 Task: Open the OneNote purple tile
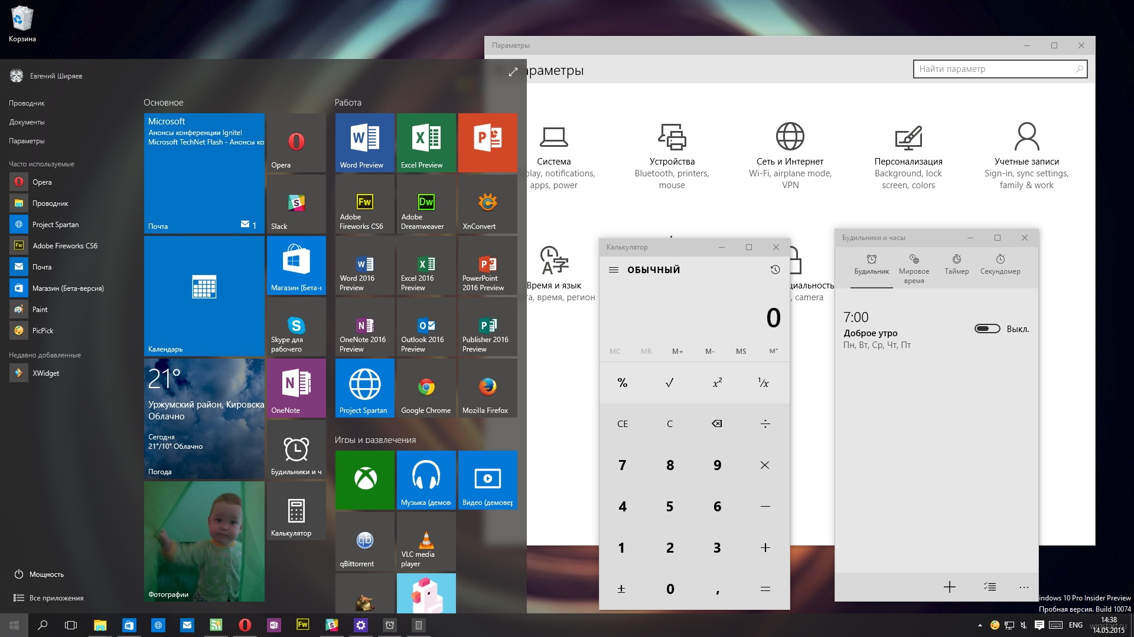click(296, 388)
